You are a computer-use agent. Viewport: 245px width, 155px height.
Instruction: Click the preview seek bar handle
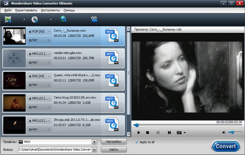coord(137,125)
